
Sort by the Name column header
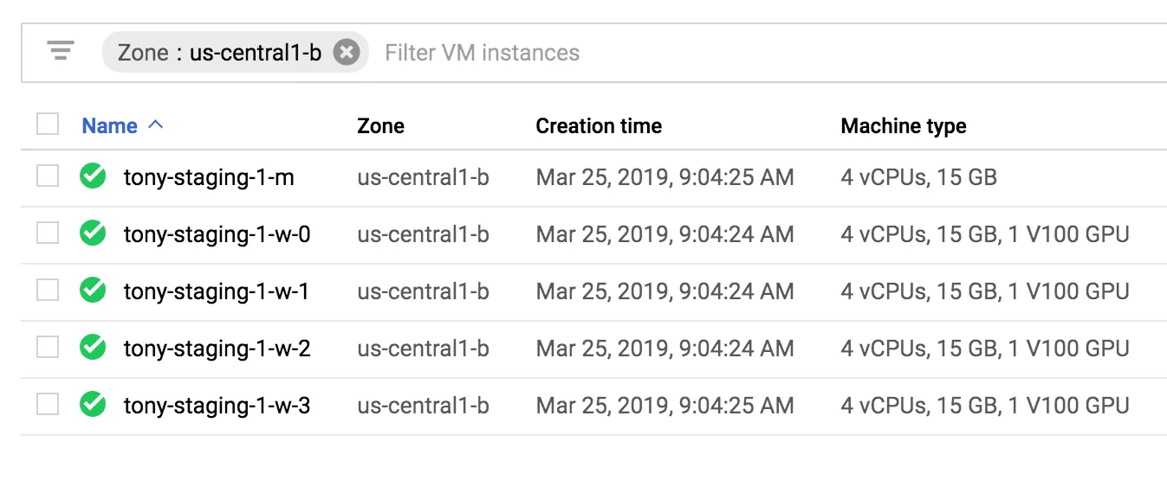(109, 126)
